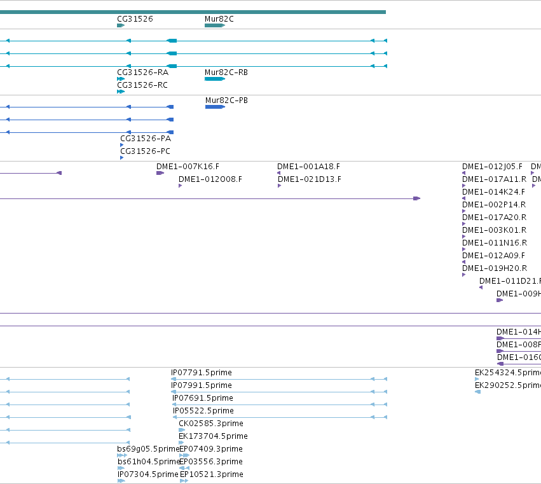Select the CK02585.3prime EST label

211,424
